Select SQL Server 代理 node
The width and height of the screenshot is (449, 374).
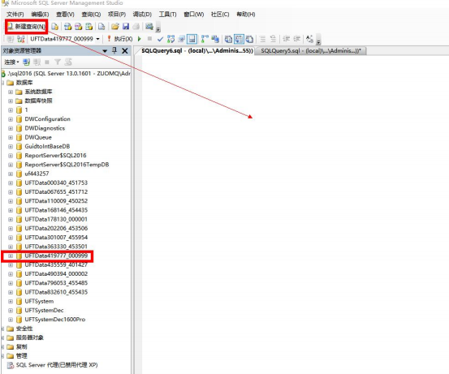pos(57,365)
